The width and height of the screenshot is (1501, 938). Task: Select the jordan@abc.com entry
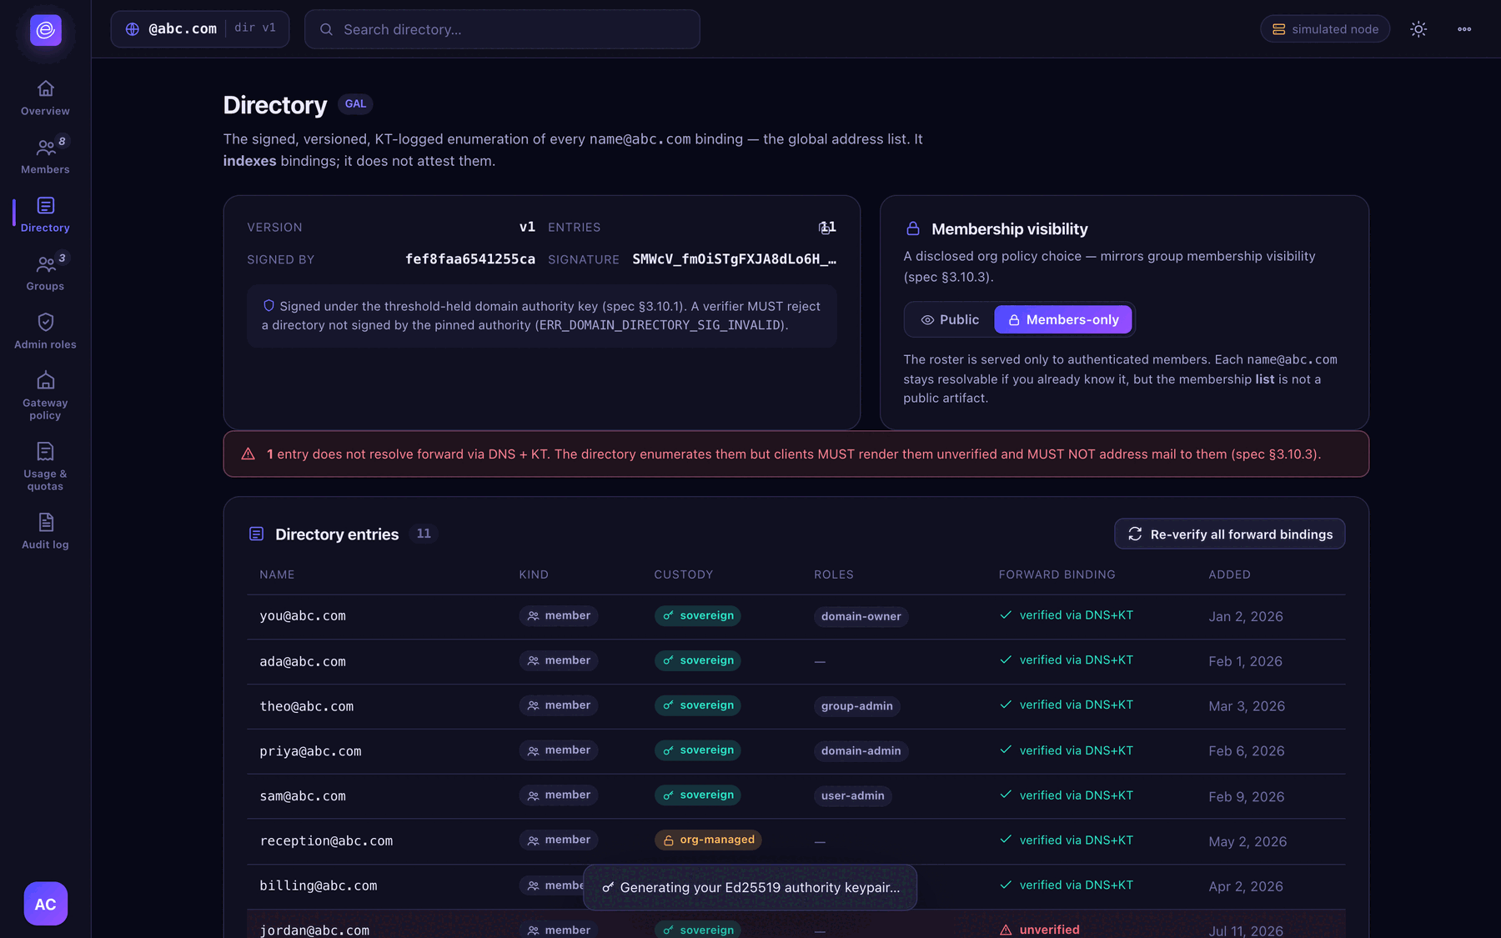coord(796,925)
